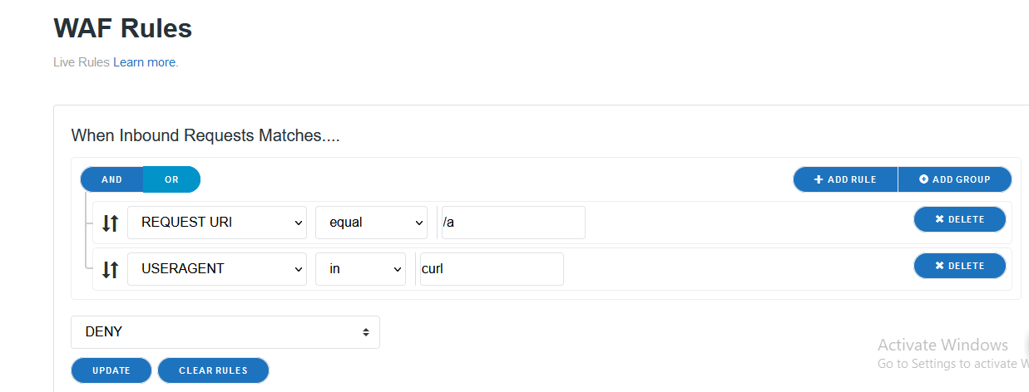The height and width of the screenshot is (392, 1029).
Task: Click the circled plus icon in Add Group
Action: coord(923,179)
